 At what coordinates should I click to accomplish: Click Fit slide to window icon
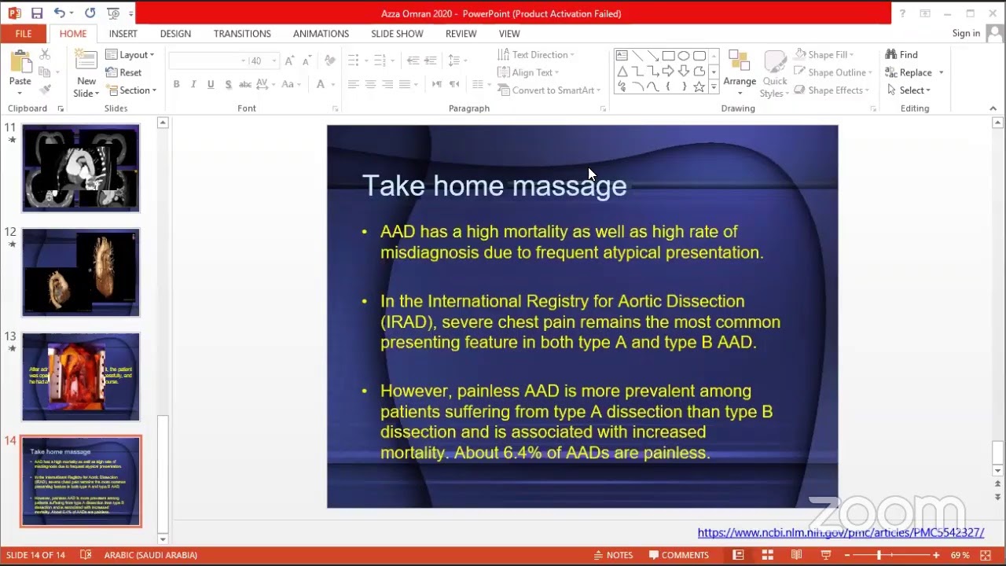pos(986,555)
